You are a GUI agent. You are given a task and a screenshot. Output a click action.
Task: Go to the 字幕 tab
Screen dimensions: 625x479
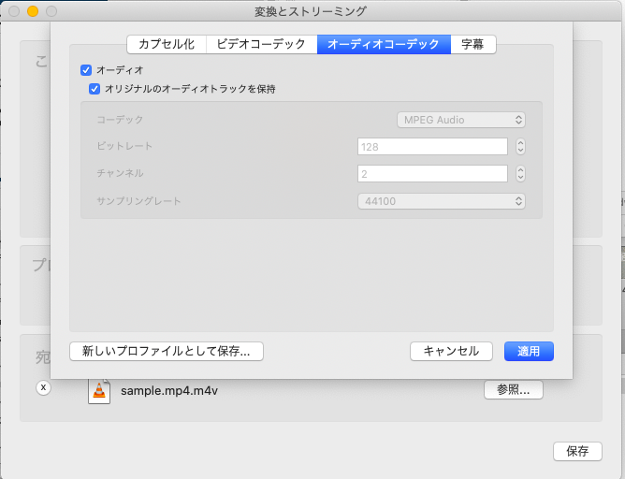[x=473, y=44]
